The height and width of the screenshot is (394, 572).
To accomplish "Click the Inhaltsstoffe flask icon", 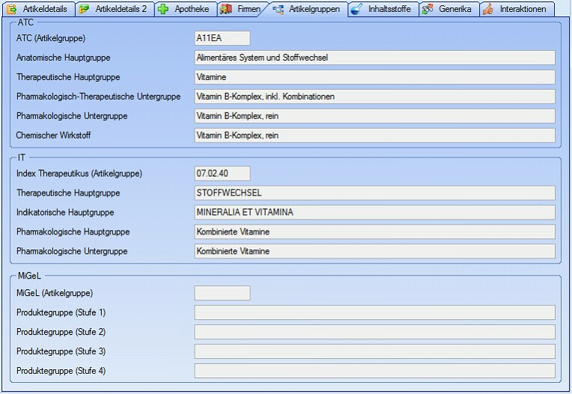I will click(x=357, y=9).
